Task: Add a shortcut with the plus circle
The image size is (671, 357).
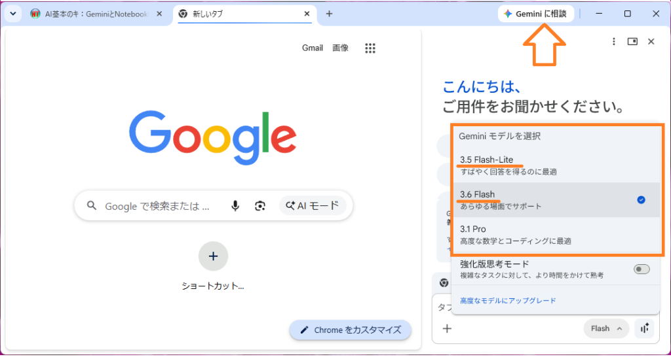Action: [213, 256]
